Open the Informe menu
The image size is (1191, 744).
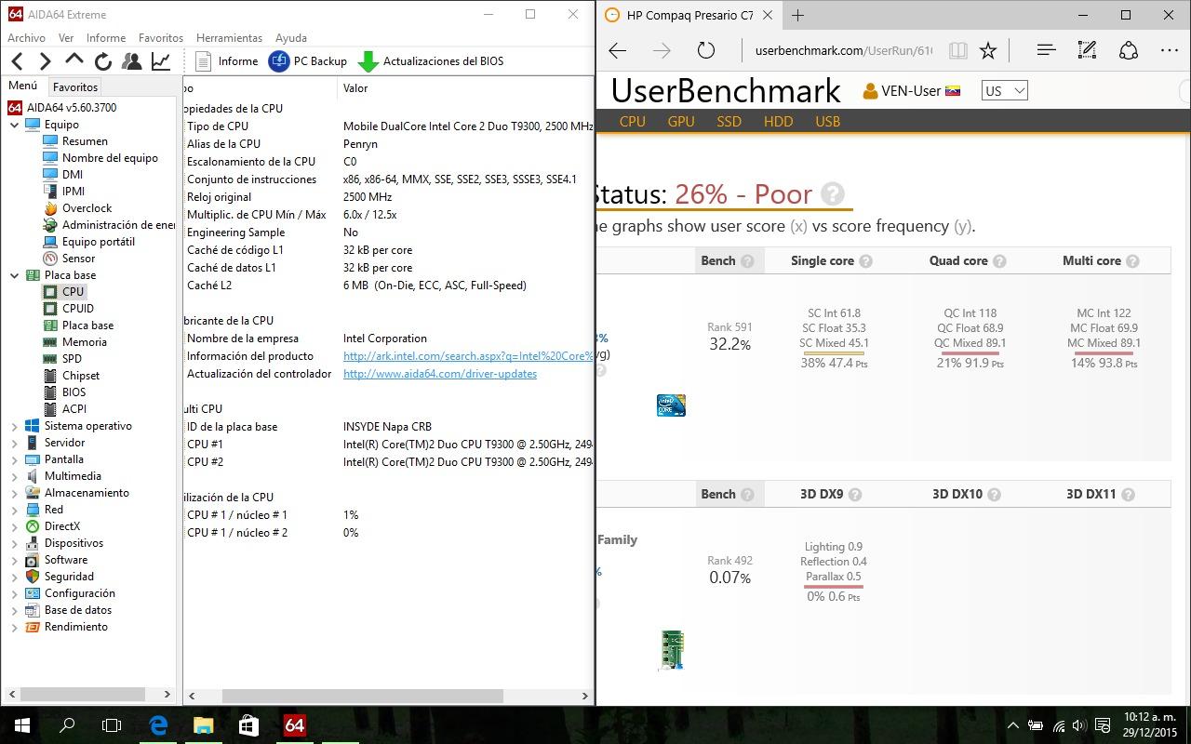click(x=106, y=38)
